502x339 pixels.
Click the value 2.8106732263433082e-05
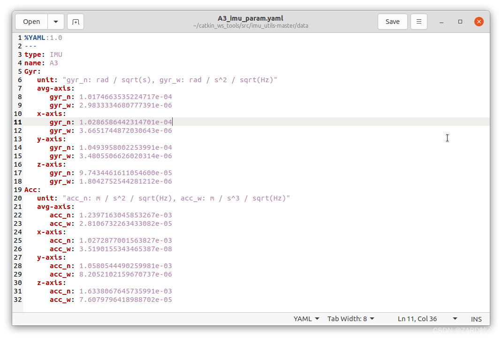coord(126,223)
